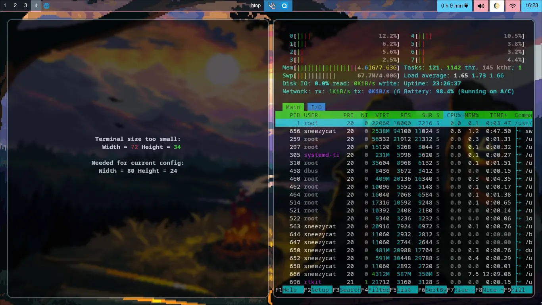Select process row PID 460 root
This screenshot has width=542, height=305.
point(404,179)
